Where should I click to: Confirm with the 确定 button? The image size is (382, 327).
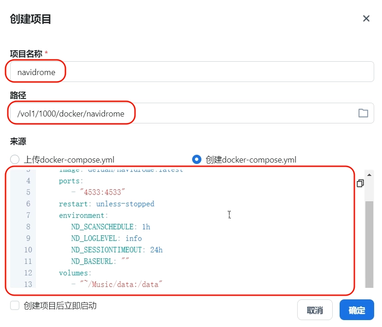pyautogui.click(x=357, y=310)
